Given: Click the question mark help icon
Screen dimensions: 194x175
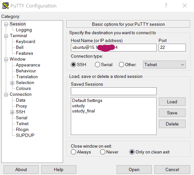Looking at the screenshot, I should pyautogui.click(x=166, y=6).
